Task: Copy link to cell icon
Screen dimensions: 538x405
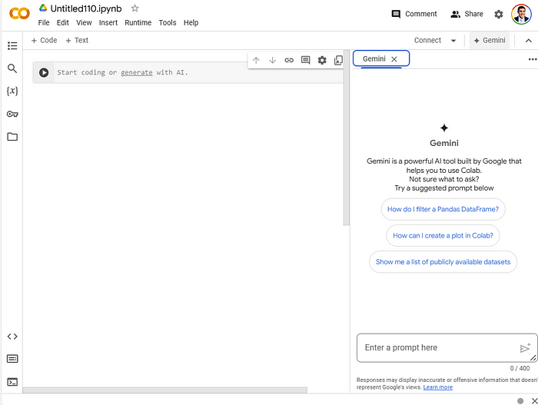Action: [x=289, y=61]
